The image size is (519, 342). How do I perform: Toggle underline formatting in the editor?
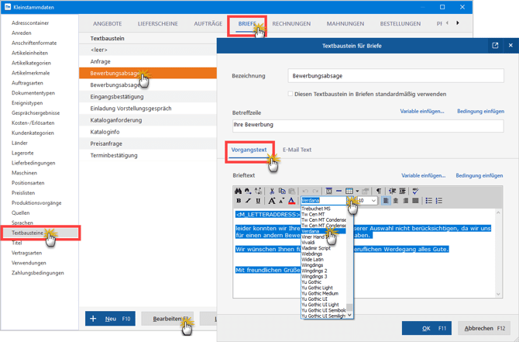pyautogui.click(x=258, y=201)
